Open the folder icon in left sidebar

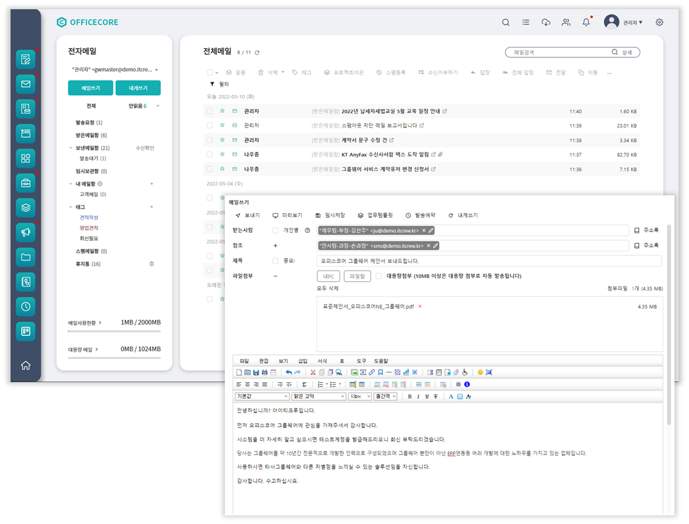(26, 257)
